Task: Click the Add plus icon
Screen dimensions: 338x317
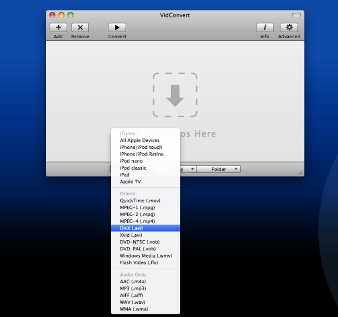Action: (58, 27)
